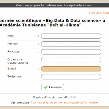Viewport: 109px width, 109px height.
Task: Click the highlighted E-mail input field
Action: pyautogui.click(x=71, y=69)
